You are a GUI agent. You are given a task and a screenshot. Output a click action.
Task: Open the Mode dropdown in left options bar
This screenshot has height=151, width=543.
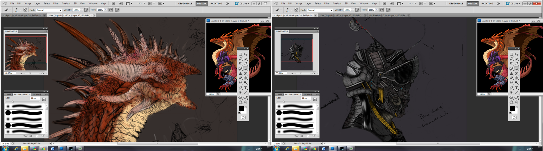(x=49, y=10)
